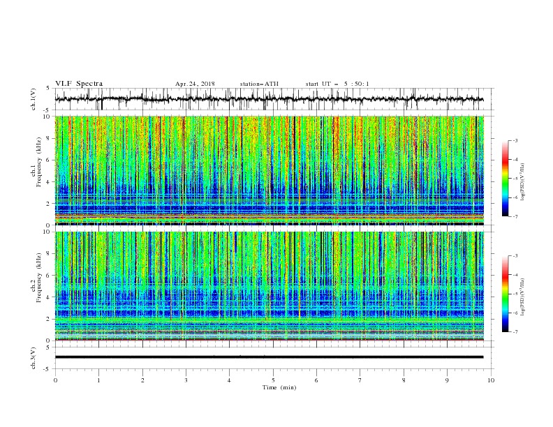Click the "-7" label on the lower colorbar
The image size is (553, 427).
pos(515,331)
